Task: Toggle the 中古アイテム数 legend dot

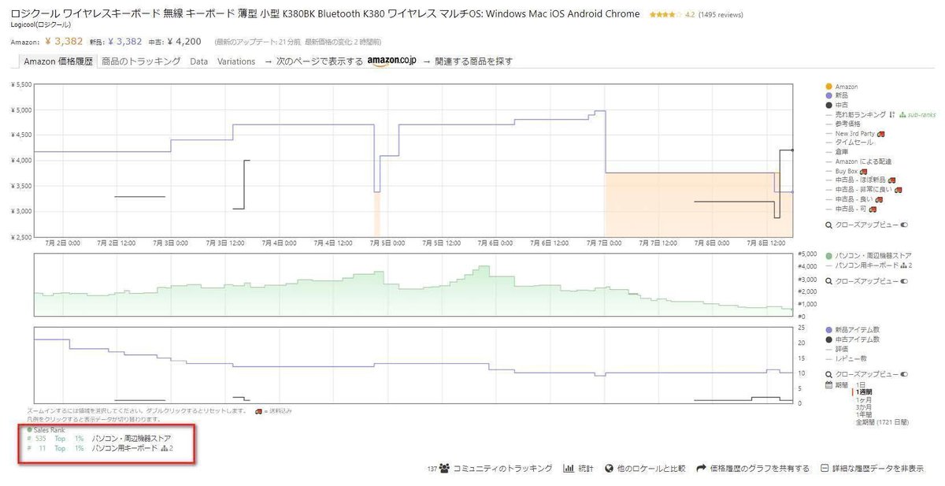Action: 828,339
